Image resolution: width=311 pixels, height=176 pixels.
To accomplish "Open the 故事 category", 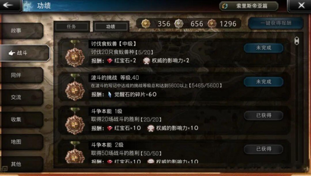I will [x=22, y=31].
